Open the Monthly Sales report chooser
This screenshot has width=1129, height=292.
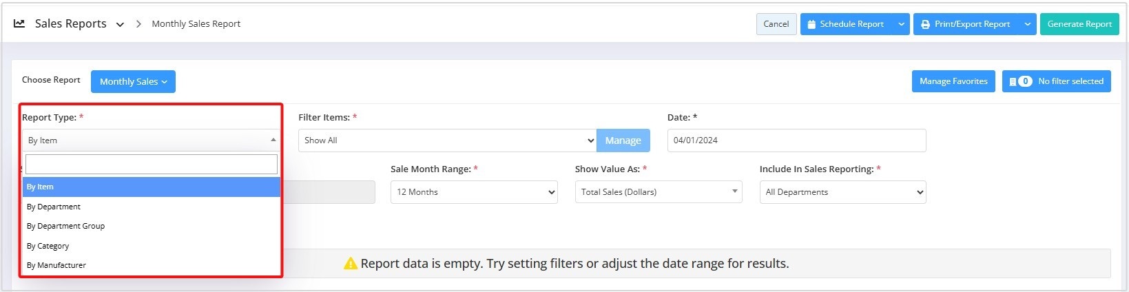[133, 81]
